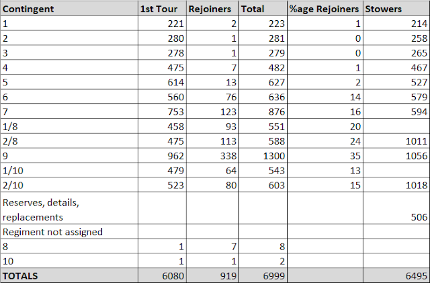
Task: Click Stowers value 1018
Action: coord(417,186)
